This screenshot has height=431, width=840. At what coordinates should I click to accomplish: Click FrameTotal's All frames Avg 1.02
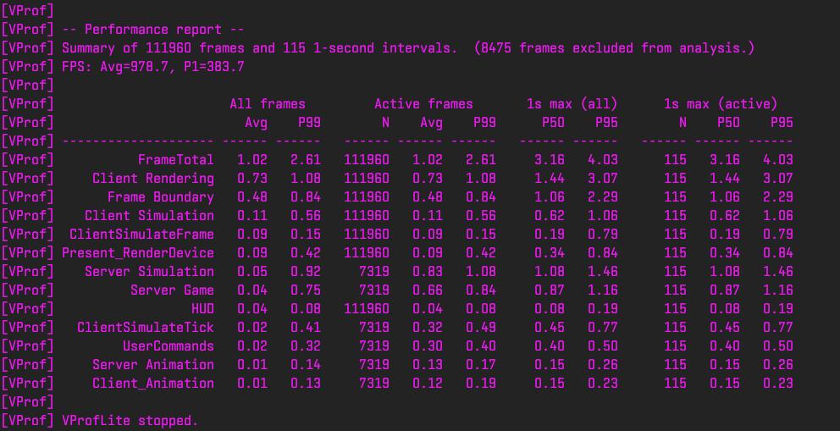coord(252,160)
